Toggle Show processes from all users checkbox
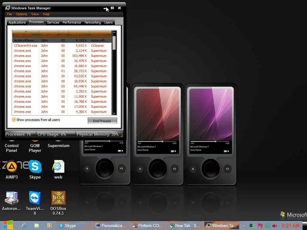Image resolution: width=307 pixels, height=230 pixels. tap(14, 120)
